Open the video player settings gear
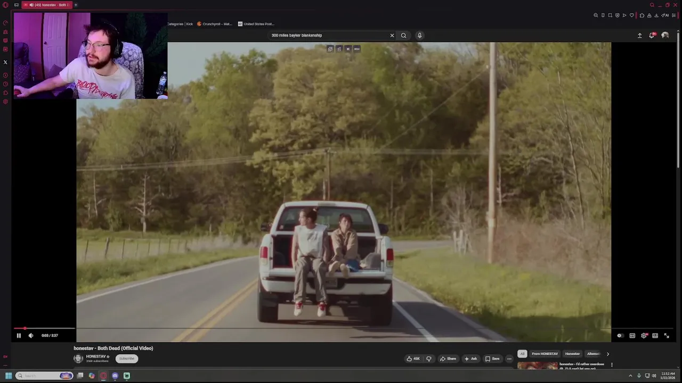 [644, 336]
